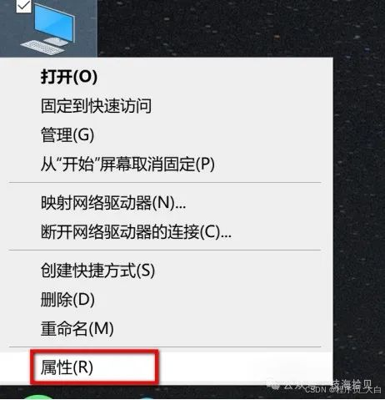Open 管理(G) from the context menu

67,135
